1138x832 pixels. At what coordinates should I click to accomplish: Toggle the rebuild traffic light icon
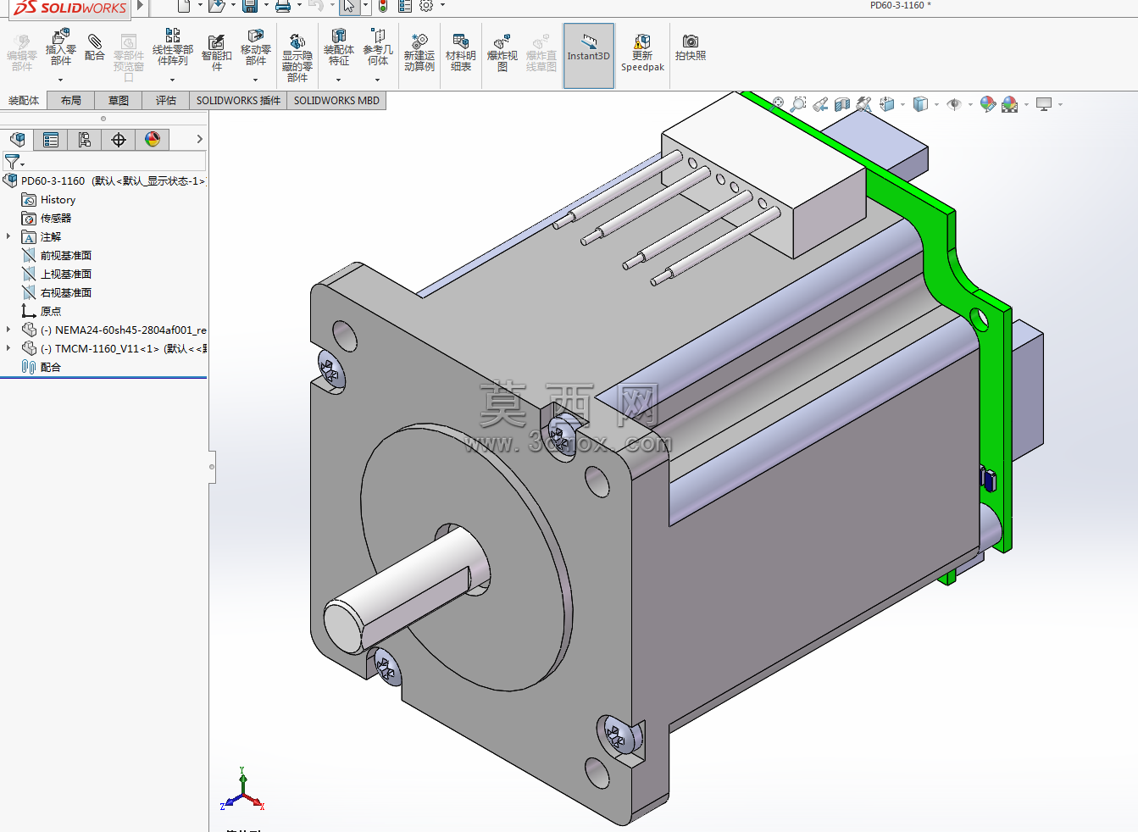[x=383, y=6]
